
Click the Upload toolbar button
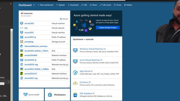60,5
